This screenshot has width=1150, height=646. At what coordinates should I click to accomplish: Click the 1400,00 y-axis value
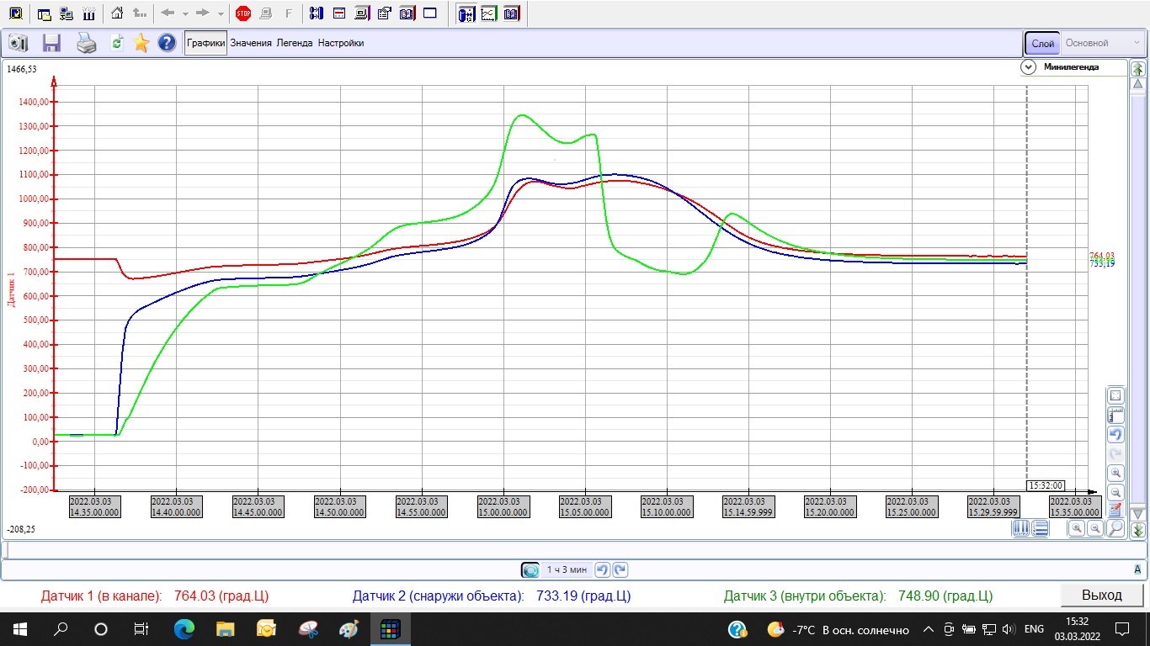point(34,102)
